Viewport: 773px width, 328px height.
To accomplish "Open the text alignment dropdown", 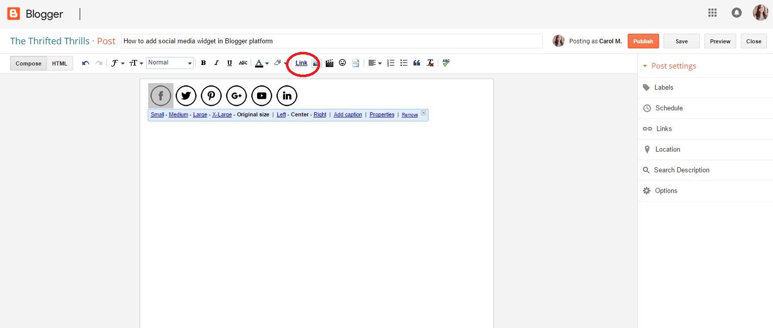I will click(x=374, y=62).
